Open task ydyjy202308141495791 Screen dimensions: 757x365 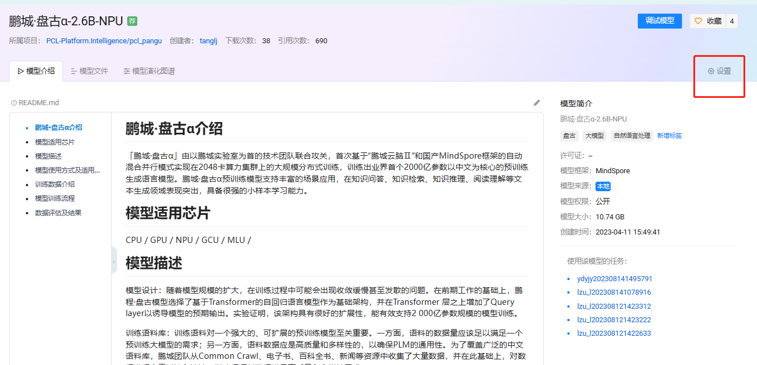(615, 278)
